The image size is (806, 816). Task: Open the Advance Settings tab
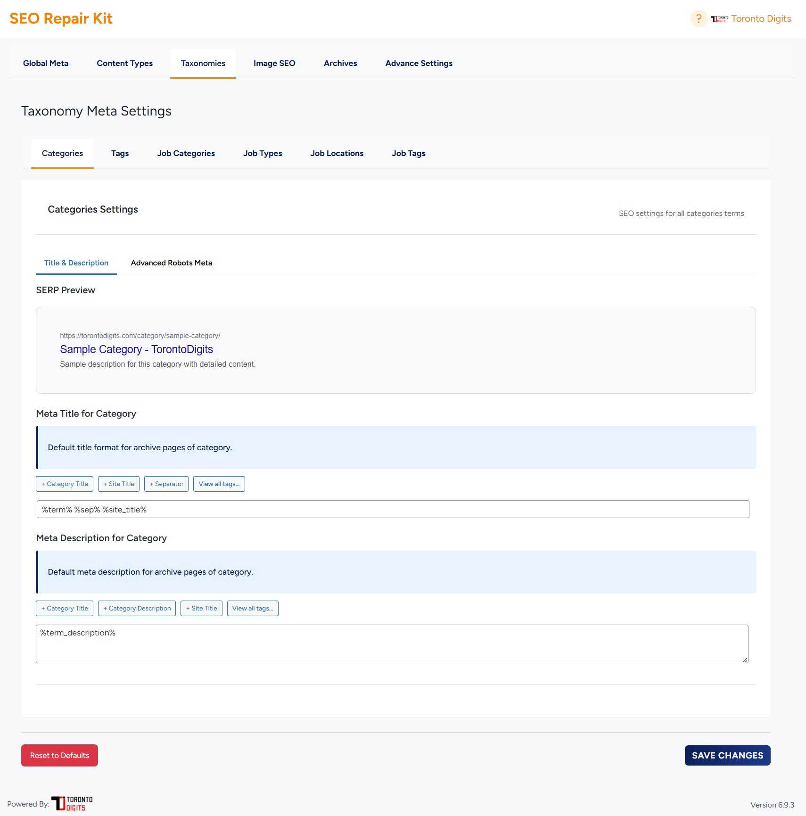[419, 63]
